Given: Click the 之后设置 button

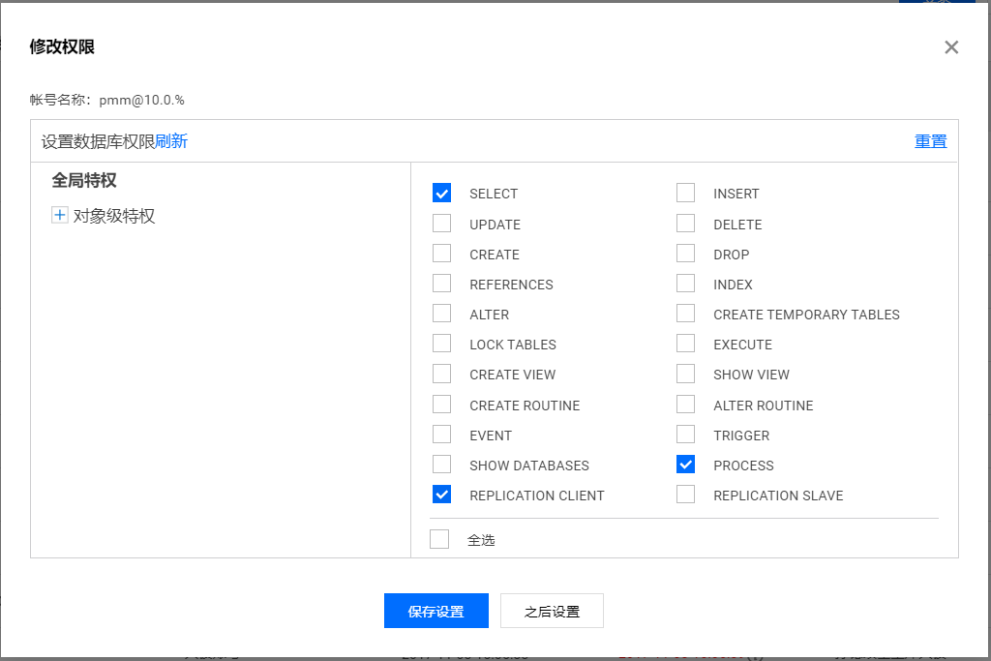Looking at the screenshot, I should coord(552,612).
